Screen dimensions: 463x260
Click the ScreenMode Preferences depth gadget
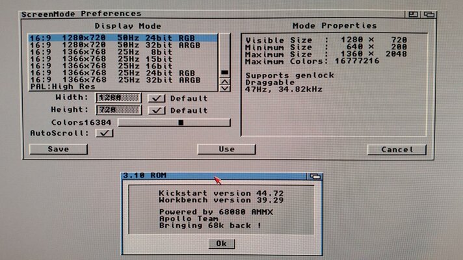(x=429, y=14)
